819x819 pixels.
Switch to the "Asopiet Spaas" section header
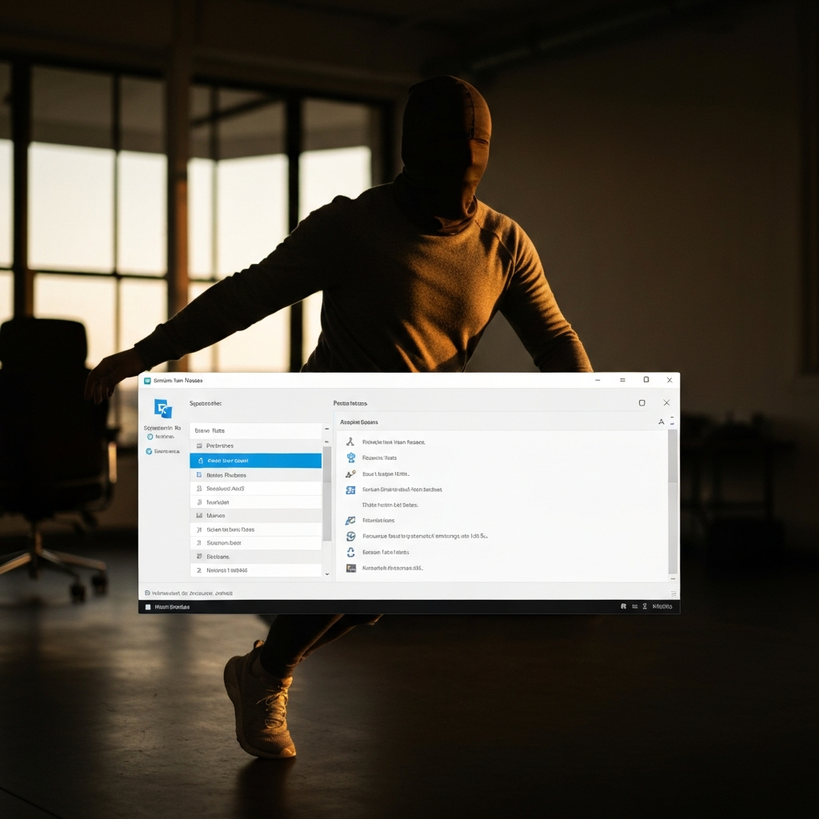point(358,422)
